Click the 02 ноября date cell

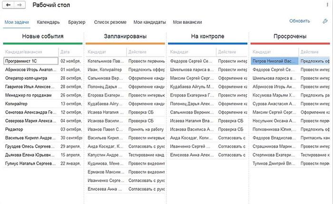[x=70, y=61]
